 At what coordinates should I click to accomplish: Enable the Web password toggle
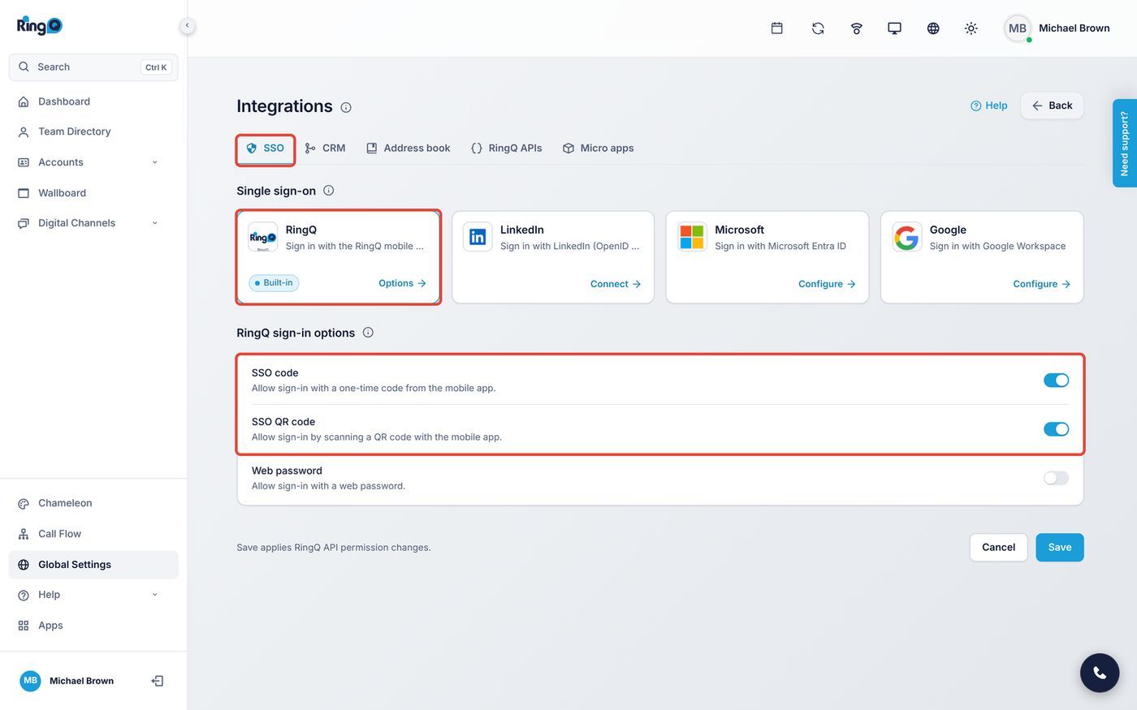pyautogui.click(x=1056, y=478)
